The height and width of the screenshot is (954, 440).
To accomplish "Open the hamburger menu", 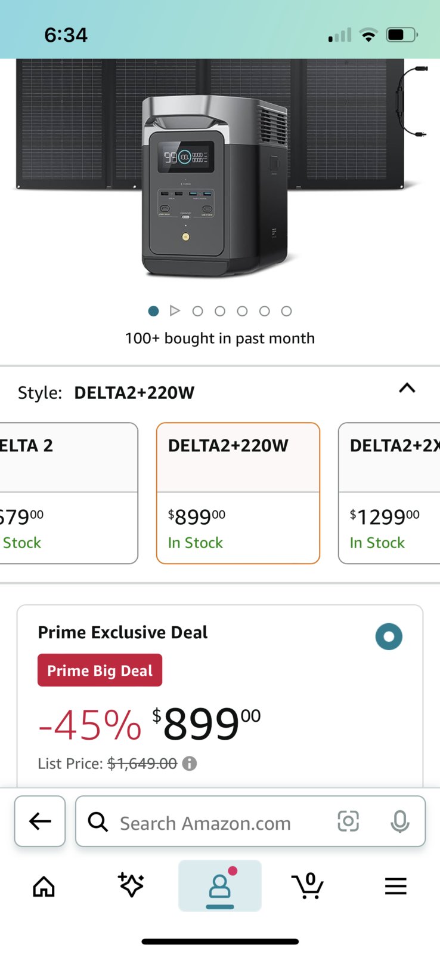I will click(395, 887).
